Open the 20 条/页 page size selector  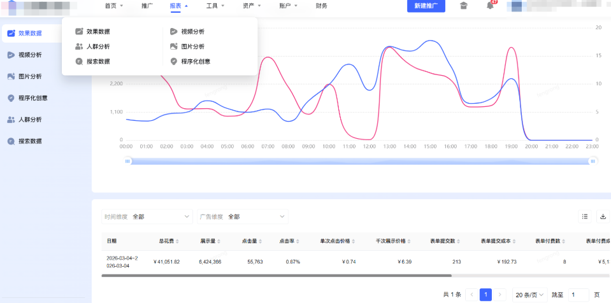(x=529, y=295)
